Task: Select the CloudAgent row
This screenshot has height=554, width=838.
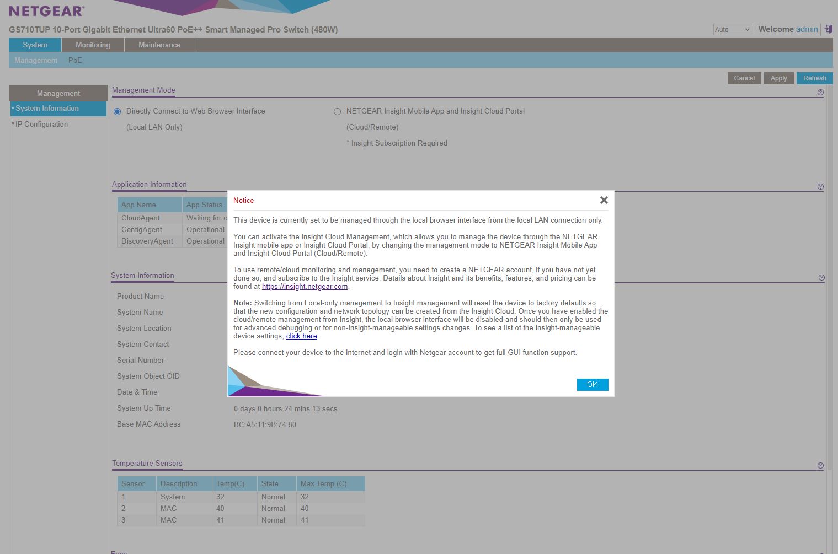Action: 172,218
